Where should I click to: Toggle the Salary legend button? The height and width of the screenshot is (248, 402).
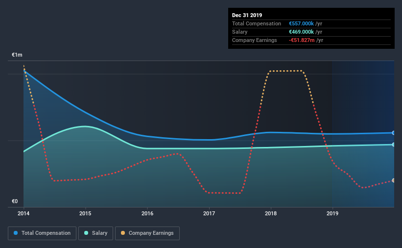click(x=95, y=233)
